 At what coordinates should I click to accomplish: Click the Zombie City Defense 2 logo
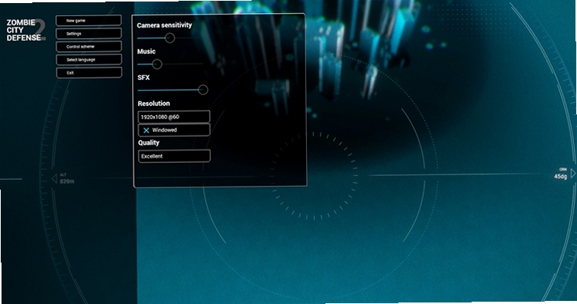pos(26,30)
